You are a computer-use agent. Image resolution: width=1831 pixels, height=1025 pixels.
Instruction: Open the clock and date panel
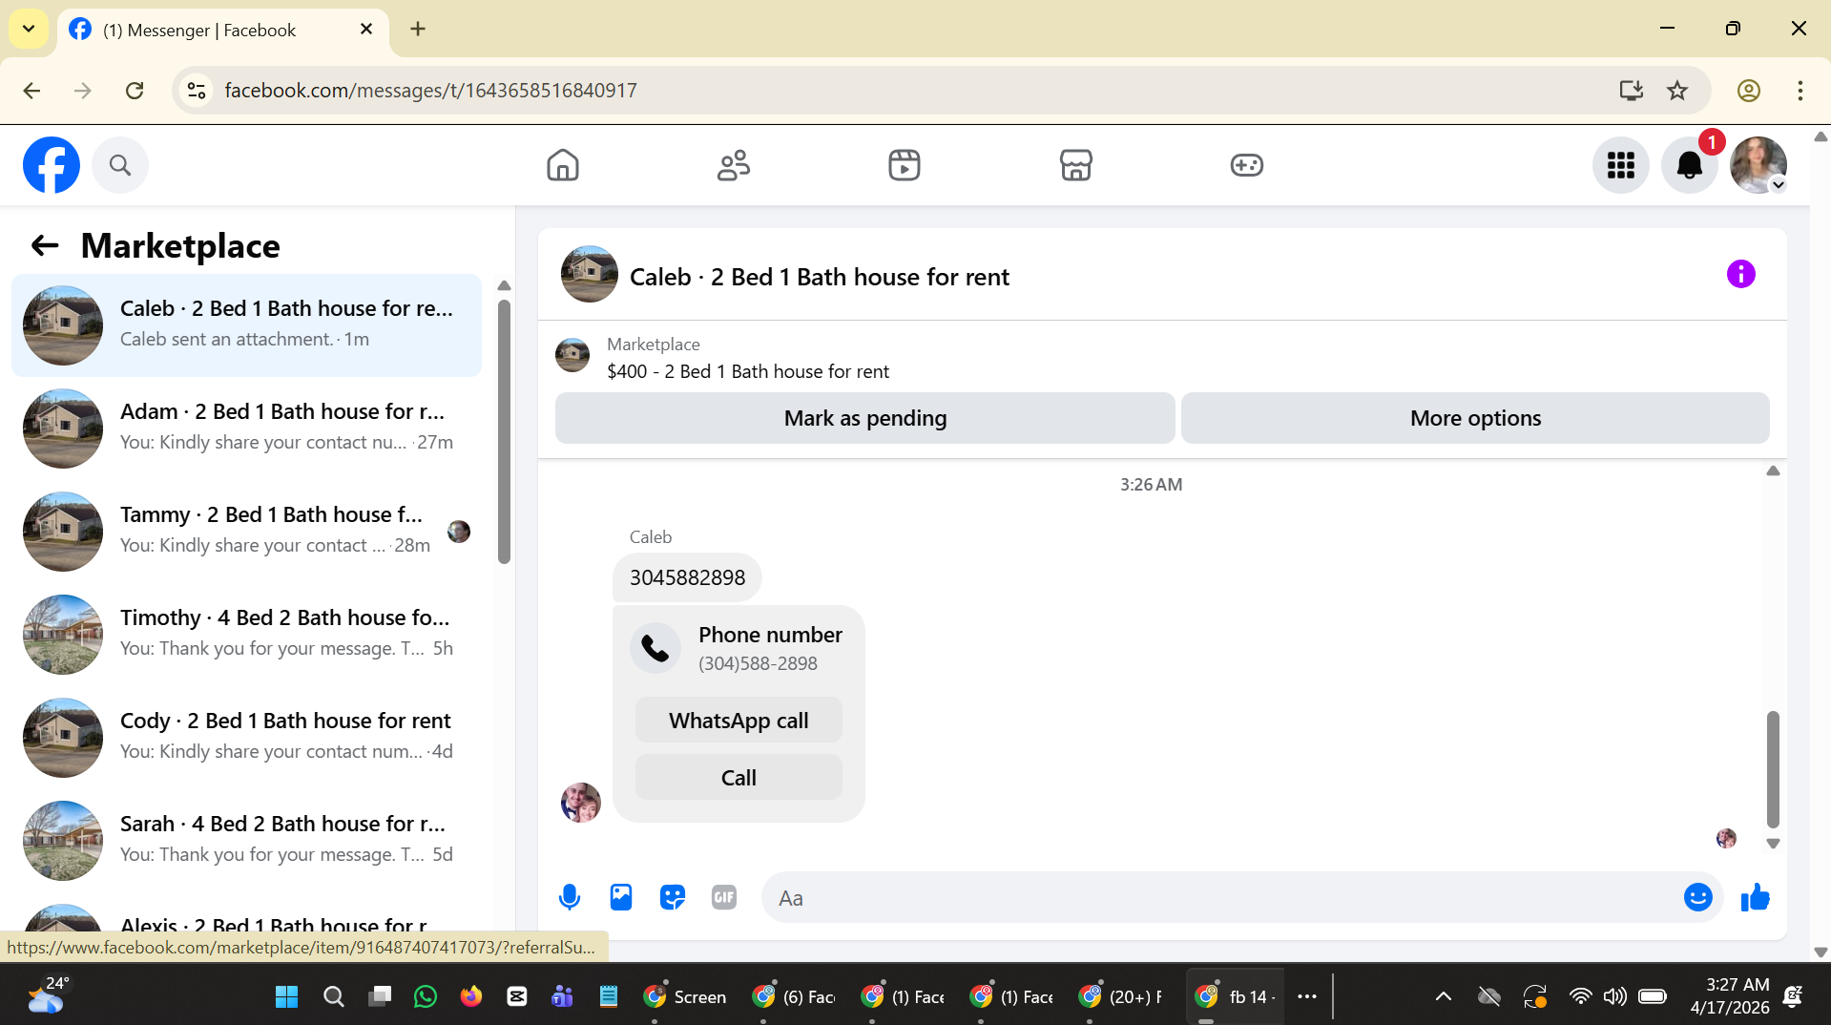click(x=1730, y=995)
